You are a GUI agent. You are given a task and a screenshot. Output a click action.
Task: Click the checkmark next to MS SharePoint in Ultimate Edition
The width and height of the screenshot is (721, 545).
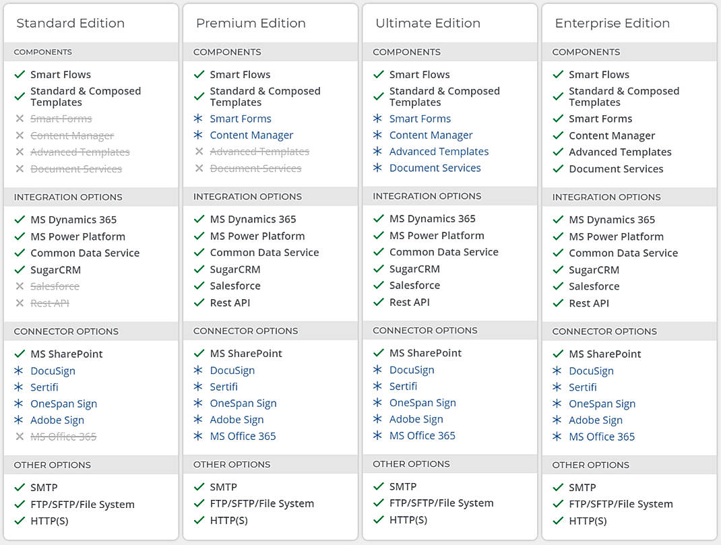point(378,353)
